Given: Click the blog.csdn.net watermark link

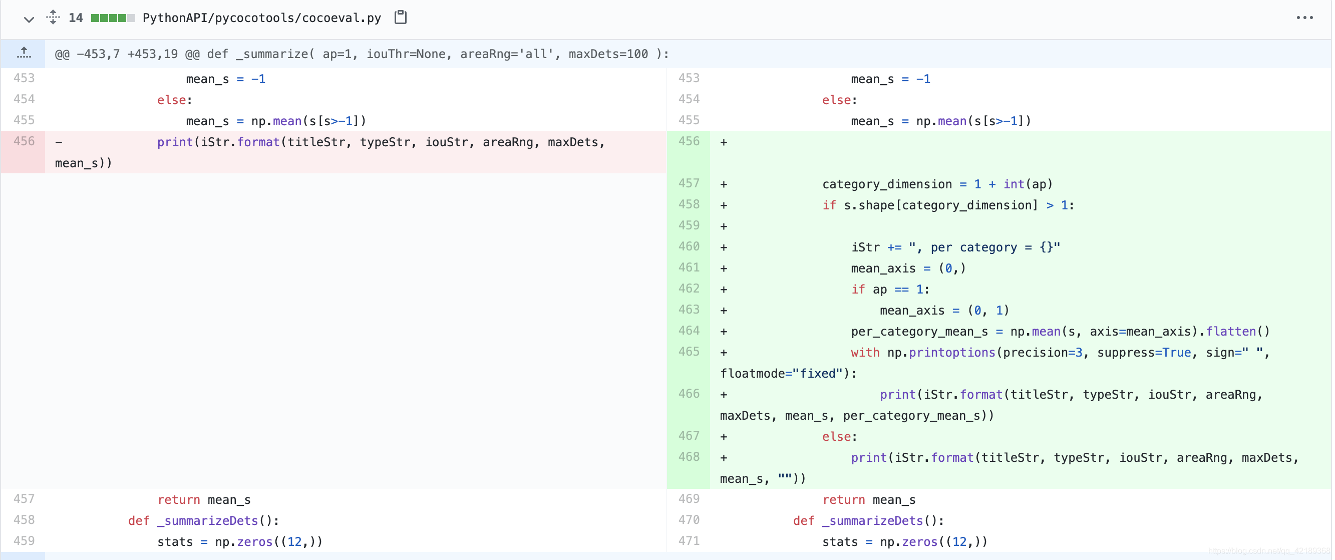Looking at the screenshot, I should (1269, 550).
